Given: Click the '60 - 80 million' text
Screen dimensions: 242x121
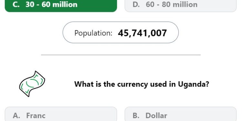Looking at the screenshot, I should (x=172, y=5).
